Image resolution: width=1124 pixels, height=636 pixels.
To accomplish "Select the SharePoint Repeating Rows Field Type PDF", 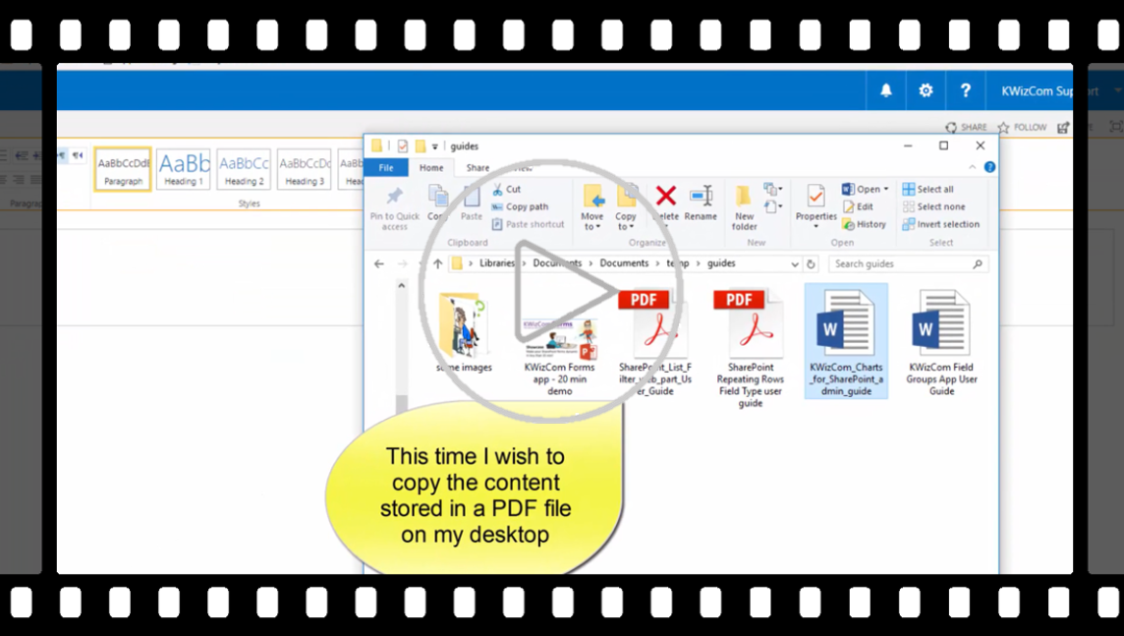I will point(750,347).
